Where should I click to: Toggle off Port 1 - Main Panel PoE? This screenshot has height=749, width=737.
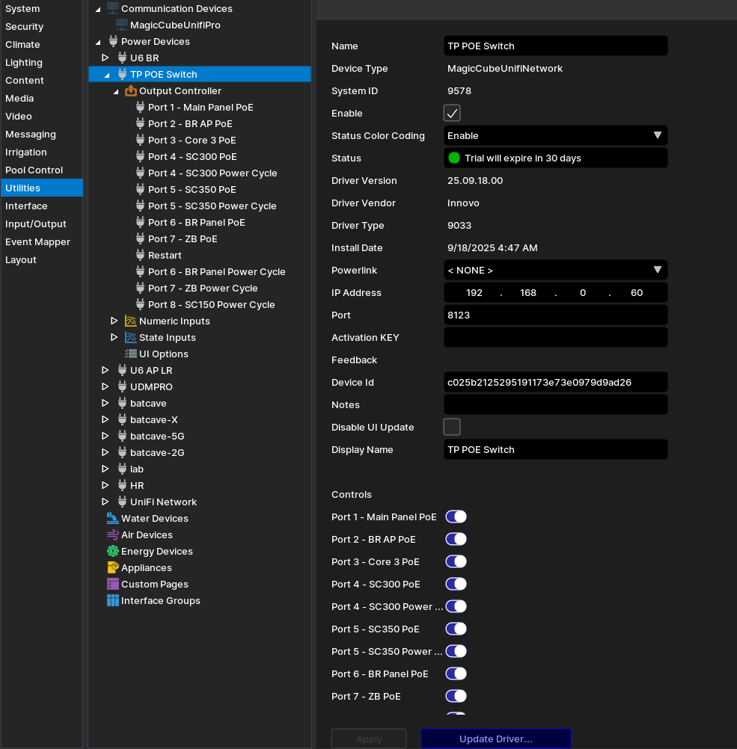[456, 517]
